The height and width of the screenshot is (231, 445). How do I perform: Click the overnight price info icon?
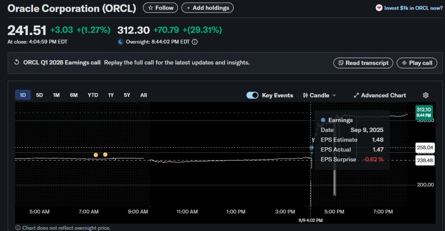[195, 42]
